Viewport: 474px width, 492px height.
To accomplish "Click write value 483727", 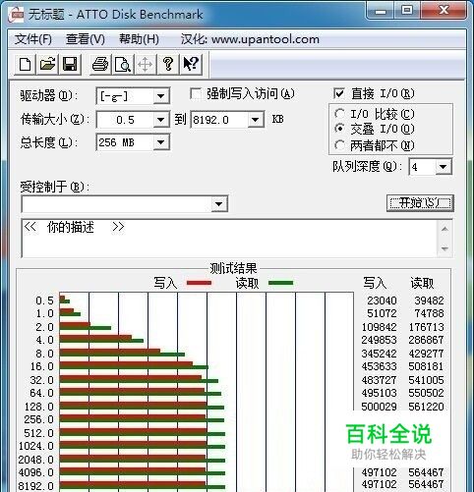I will [379, 380].
